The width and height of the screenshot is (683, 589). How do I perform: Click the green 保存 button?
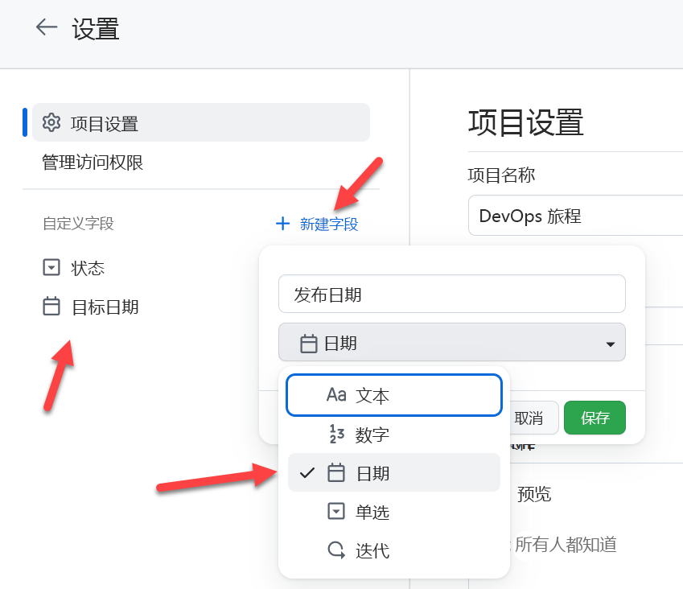(x=595, y=418)
